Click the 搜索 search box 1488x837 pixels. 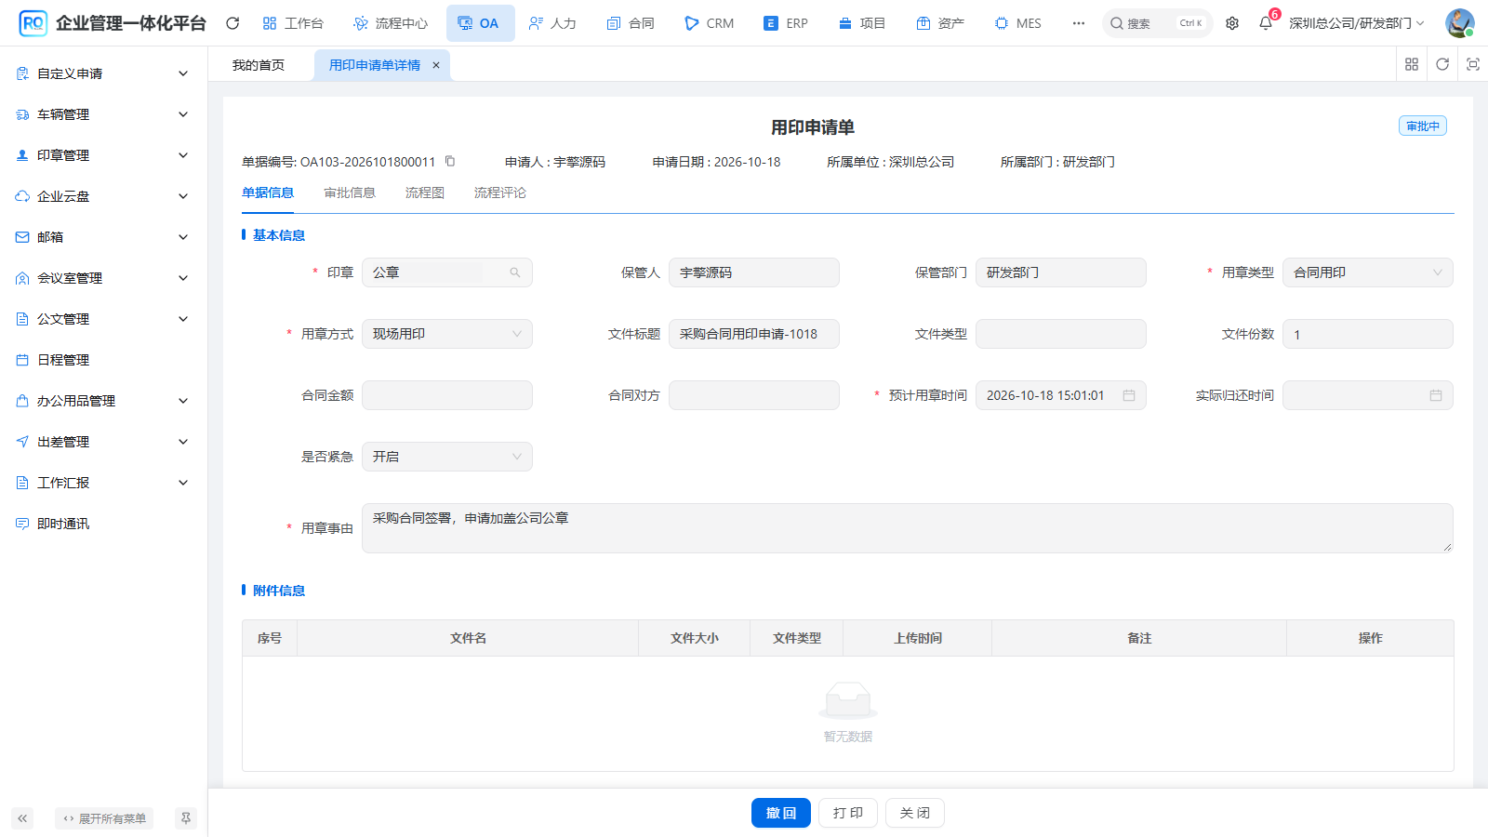(x=1158, y=23)
